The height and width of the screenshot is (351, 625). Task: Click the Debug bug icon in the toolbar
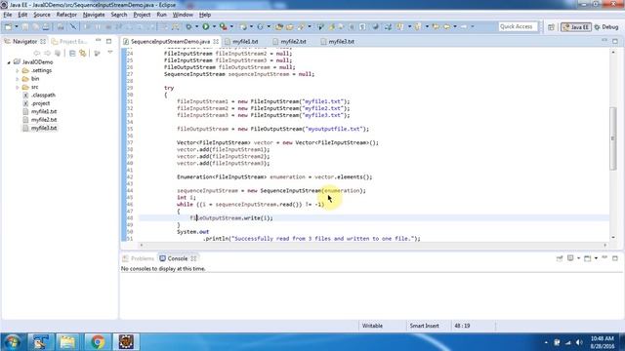tap(188, 26)
